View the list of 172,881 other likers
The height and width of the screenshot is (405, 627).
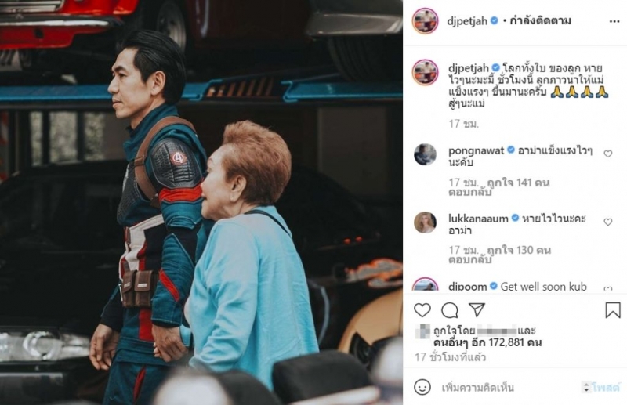pos(487,342)
